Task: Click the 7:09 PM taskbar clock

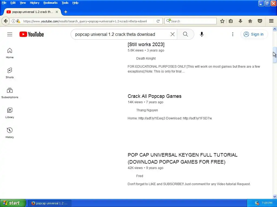Action: [267, 203]
